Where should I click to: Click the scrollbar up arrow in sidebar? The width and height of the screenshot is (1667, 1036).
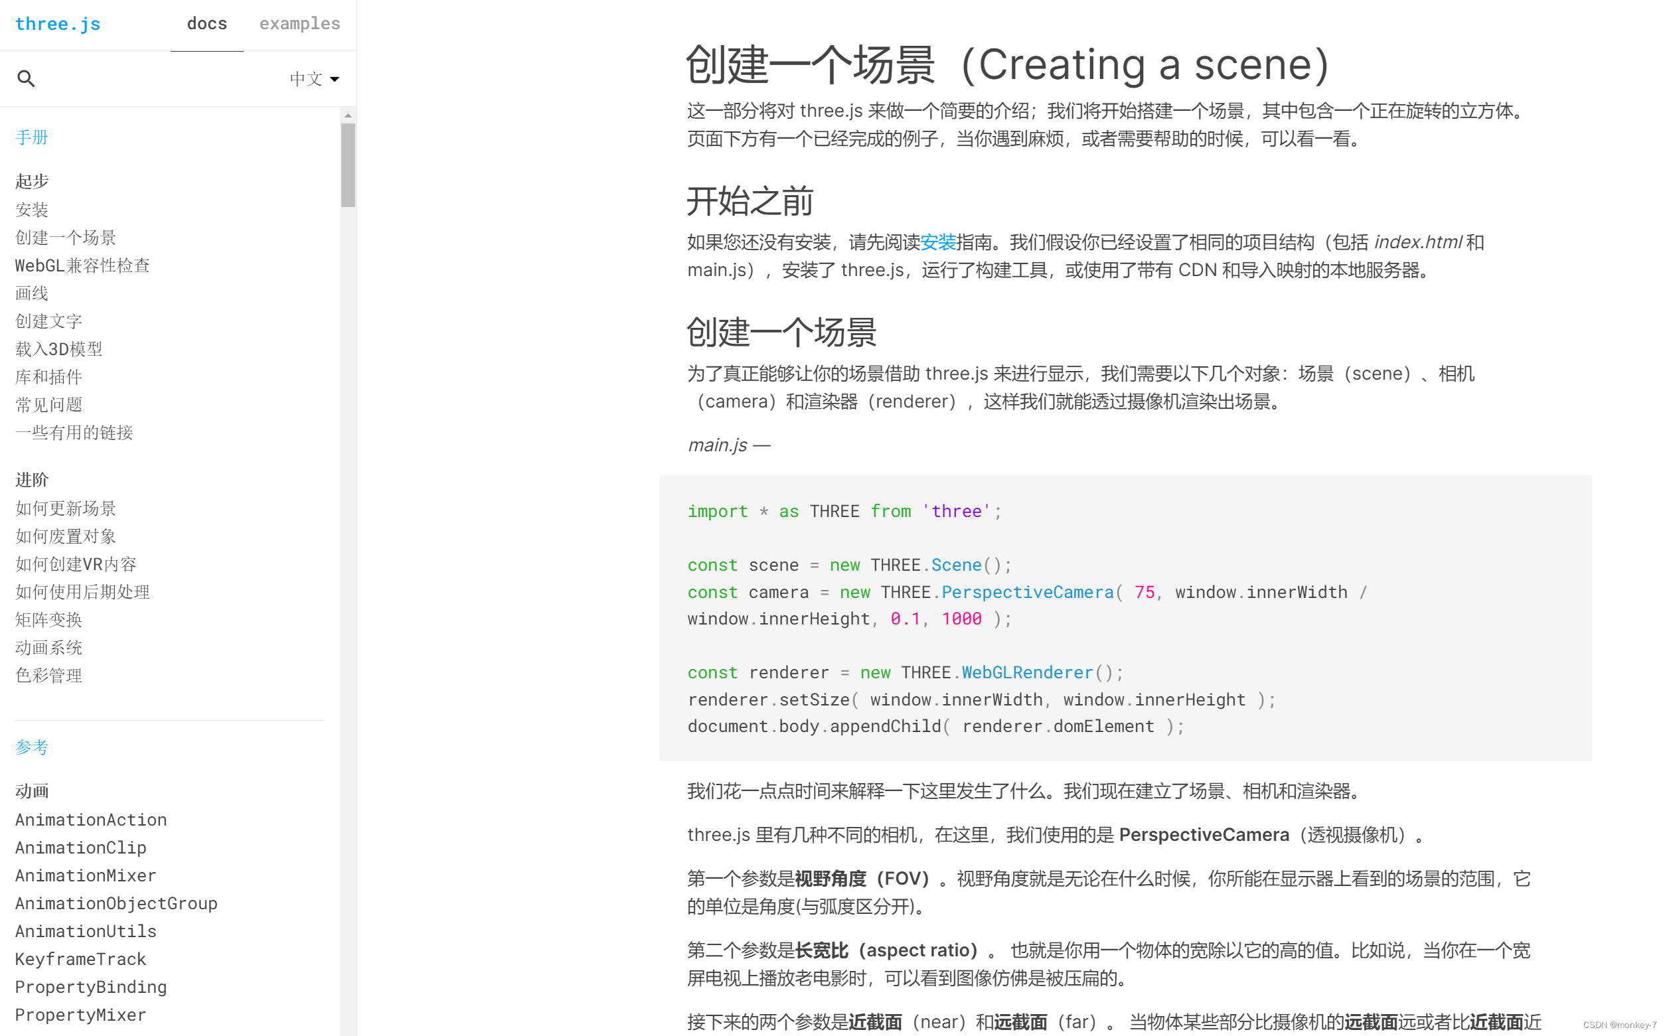tap(349, 115)
